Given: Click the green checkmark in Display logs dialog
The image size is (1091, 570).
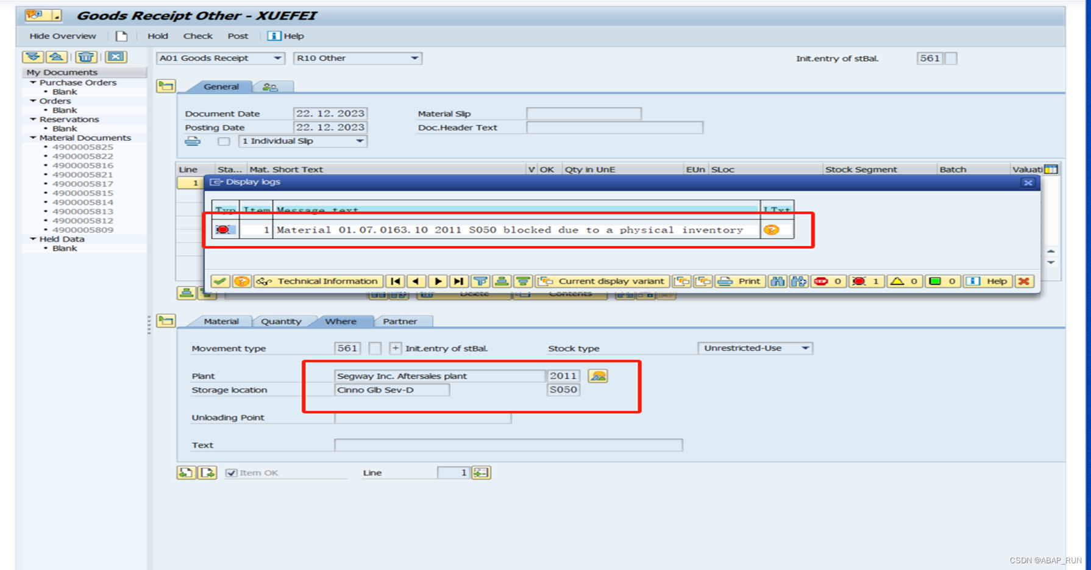Looking at the screenshot, I should coord(220,281).
